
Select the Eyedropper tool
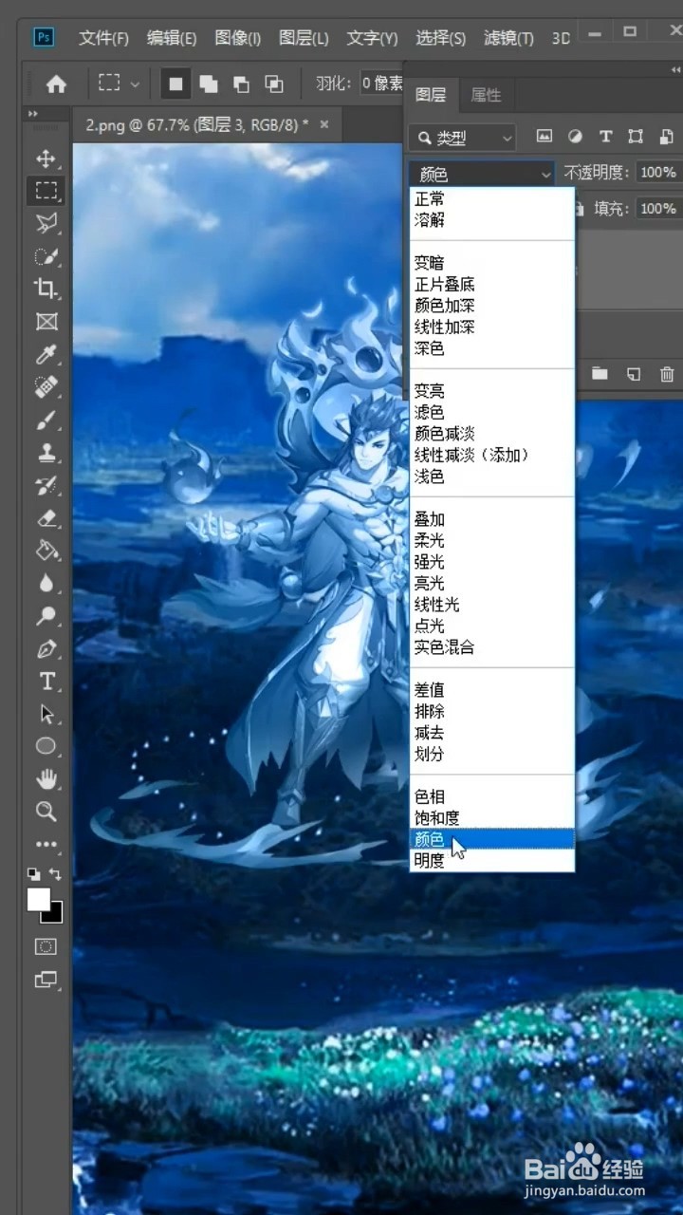(46, 354)
